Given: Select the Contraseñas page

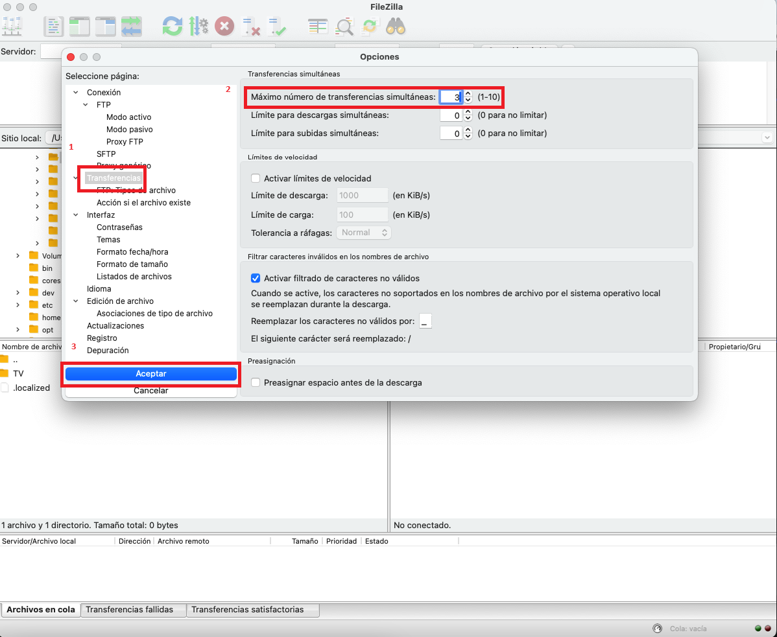Looking at the screenshot, I should (x=119, y=227).
